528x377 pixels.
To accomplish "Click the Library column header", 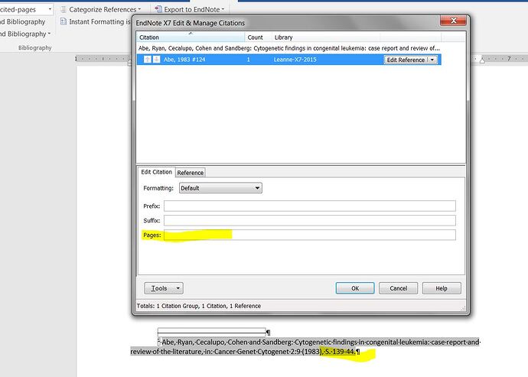I will point(326,37).
